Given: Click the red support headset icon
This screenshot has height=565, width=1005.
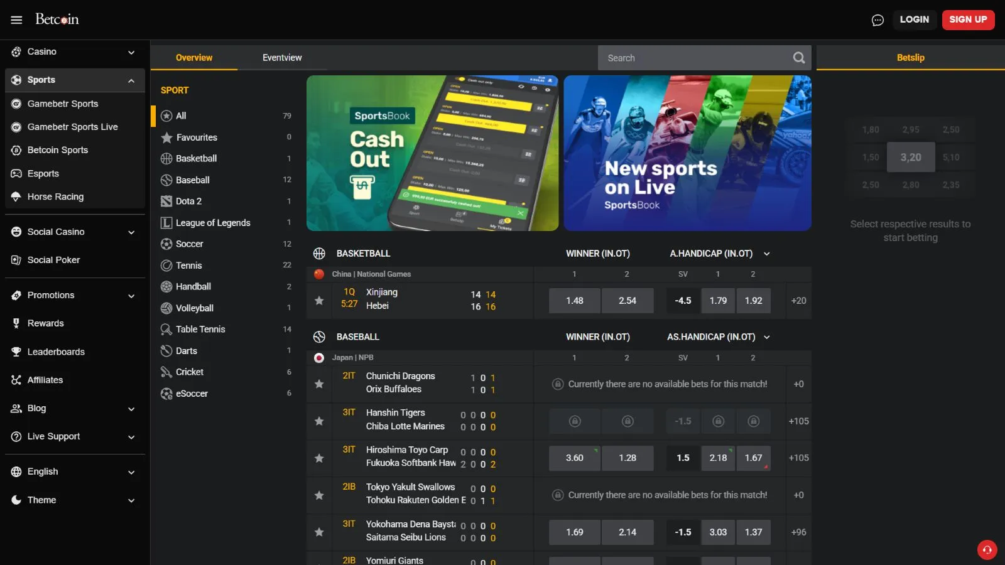Looking at the screenshot, I should [x=987, y=549].
